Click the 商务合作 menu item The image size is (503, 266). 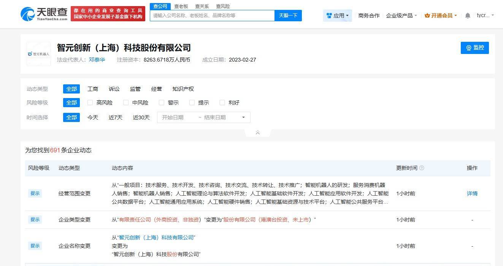coord(368,15)
